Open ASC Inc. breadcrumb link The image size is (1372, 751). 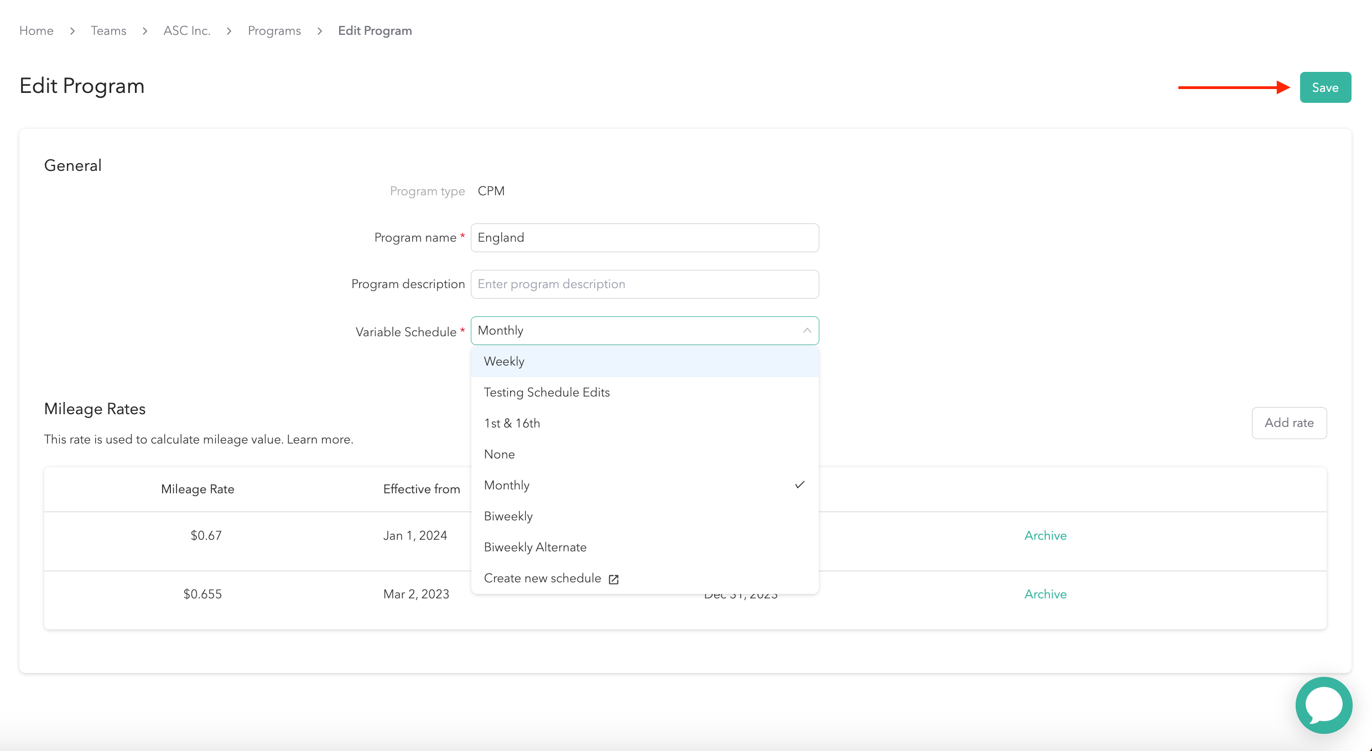[x=187, y=31]
